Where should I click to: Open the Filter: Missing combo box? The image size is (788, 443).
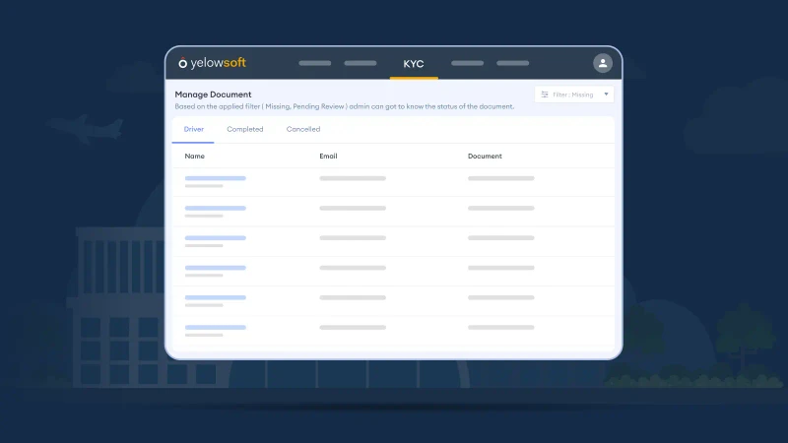pyautogui.click(x=574, y=95)
